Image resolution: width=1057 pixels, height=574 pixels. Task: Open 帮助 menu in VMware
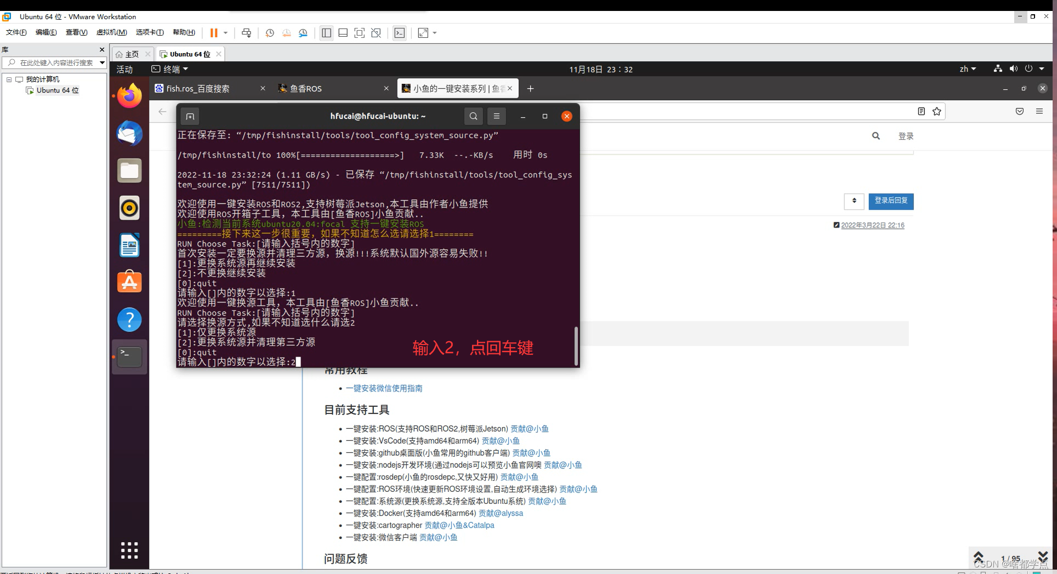point(184,32)
